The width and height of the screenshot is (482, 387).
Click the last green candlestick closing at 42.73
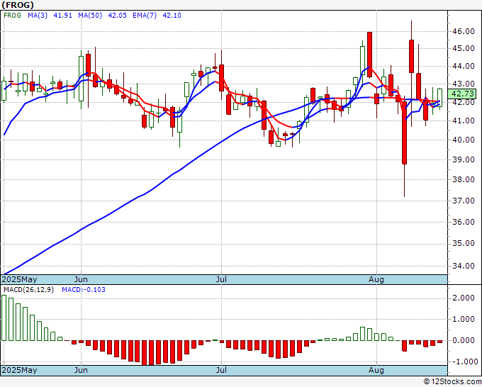click(440, 98)
